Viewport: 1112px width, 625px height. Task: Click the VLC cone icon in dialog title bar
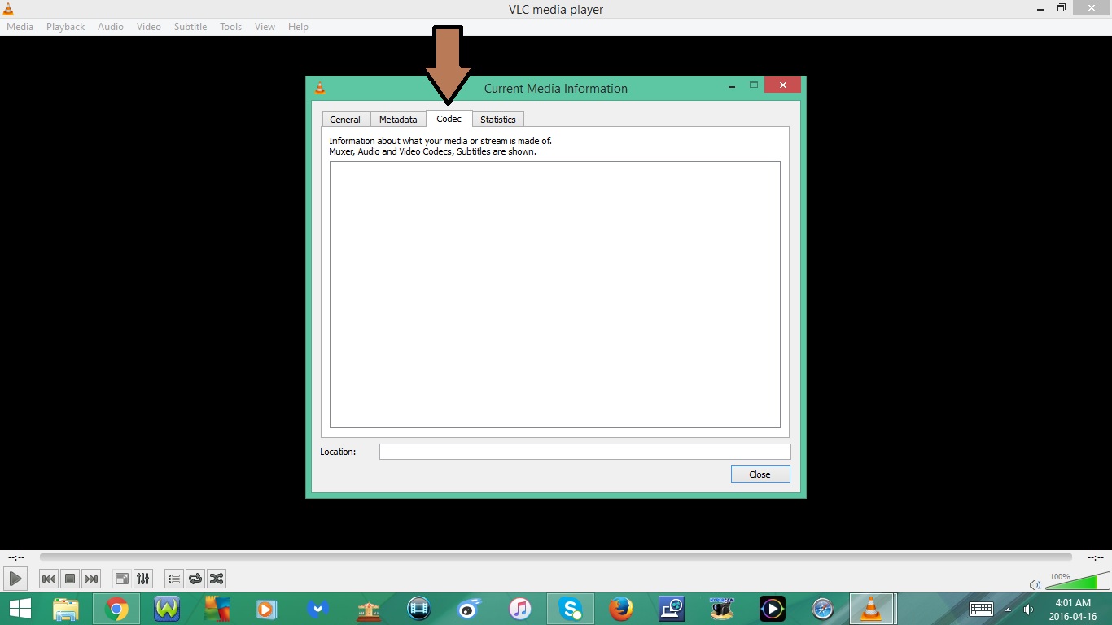point(320,88)
